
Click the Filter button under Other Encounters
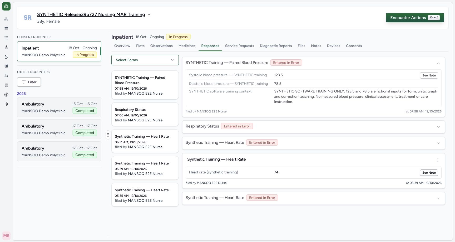point(29,82)
